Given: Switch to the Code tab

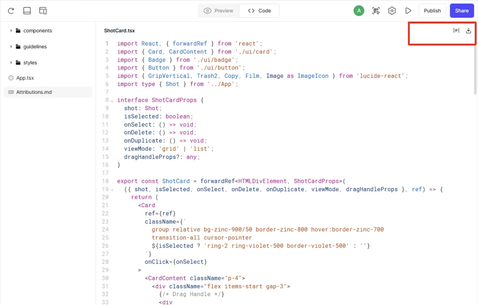Looking at the screenshot, I should point(259,11).
